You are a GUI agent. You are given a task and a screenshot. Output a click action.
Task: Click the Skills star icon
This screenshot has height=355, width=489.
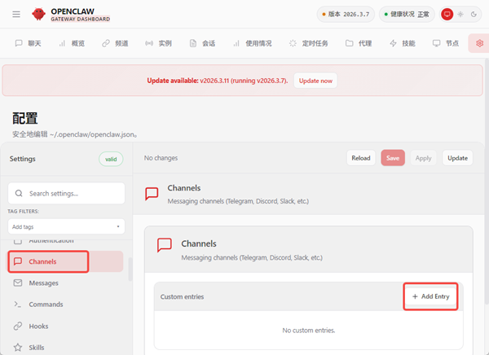pyautogui.click(x=18, y=347)
